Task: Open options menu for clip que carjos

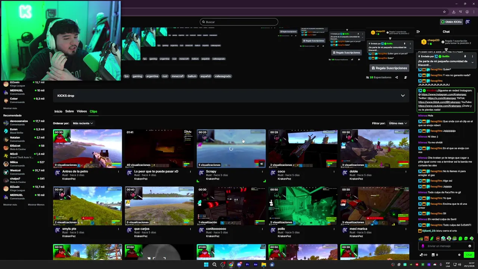Action: pos(190,229)
